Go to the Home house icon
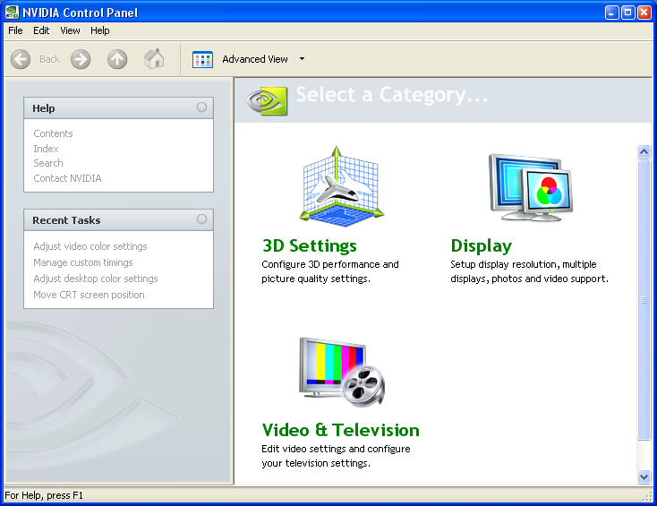 point(154,59)
